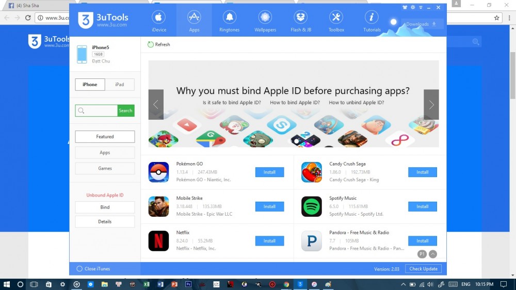Image resolution: width=516 pixels, height=290 pixels.
Task: Open the 3uTools title bar dropdown menu icon
Action: tap(421, 7)
